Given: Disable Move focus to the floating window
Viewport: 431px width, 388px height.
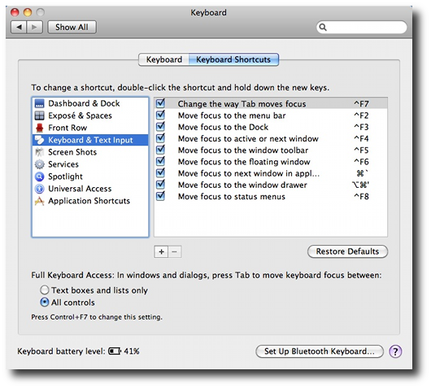Looking at the screenshot, I should (x=160, y=161).
